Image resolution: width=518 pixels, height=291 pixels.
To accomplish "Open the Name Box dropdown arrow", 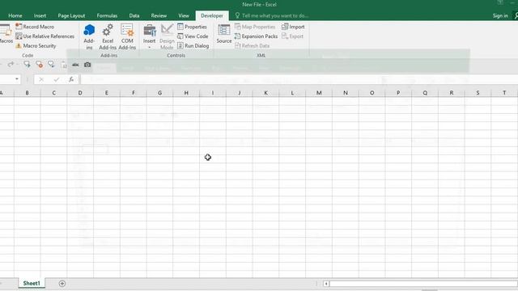I will (16, 79).
